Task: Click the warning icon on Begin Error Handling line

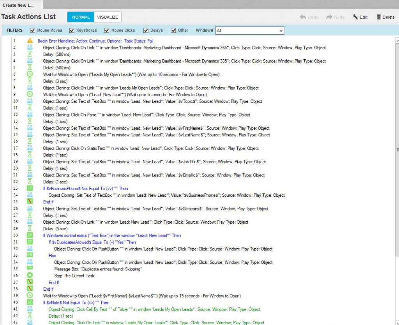Action: (x=30, y=41)
